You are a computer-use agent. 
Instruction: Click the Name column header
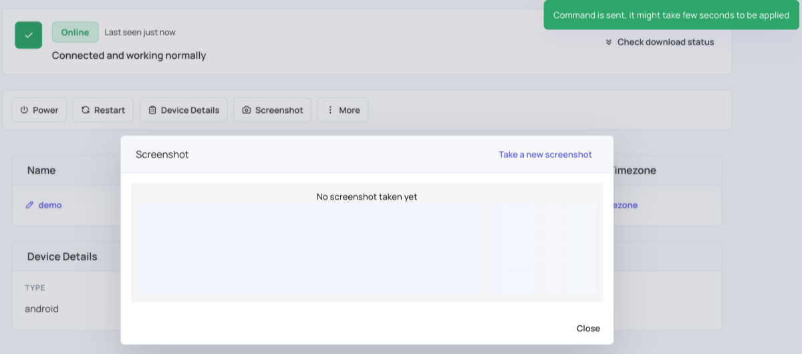(x=41, y=170)
